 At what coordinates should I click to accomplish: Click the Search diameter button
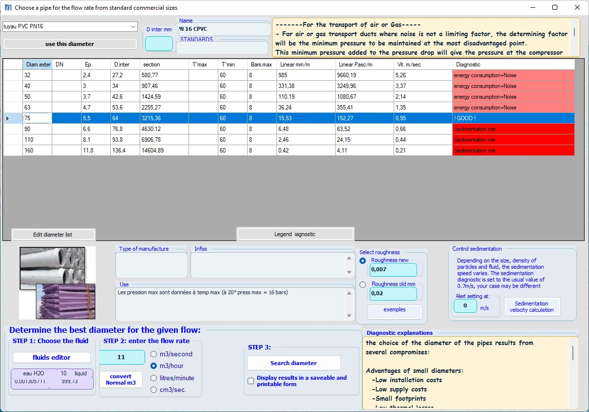click(294, 363)
